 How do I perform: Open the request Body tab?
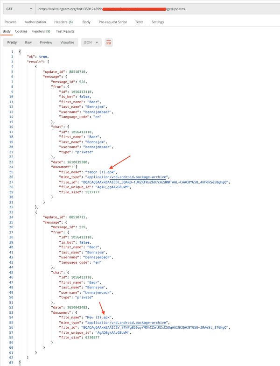86,22
